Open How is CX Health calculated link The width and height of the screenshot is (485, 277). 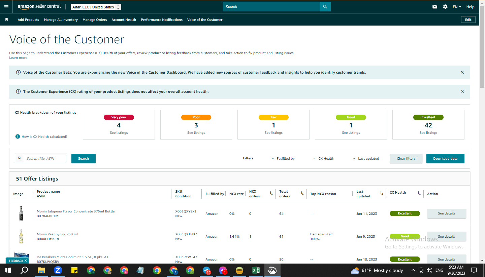44,137
